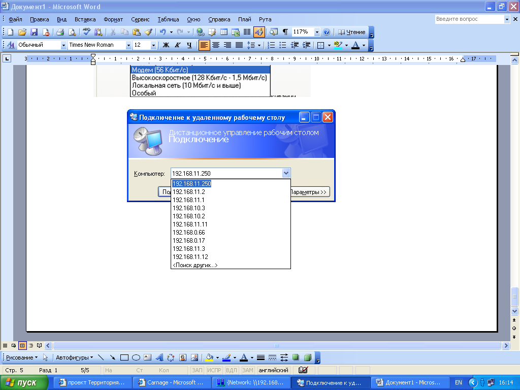Toggle italic (К) formatting
This screenshot has width=520, height=390.
[177, 45]
